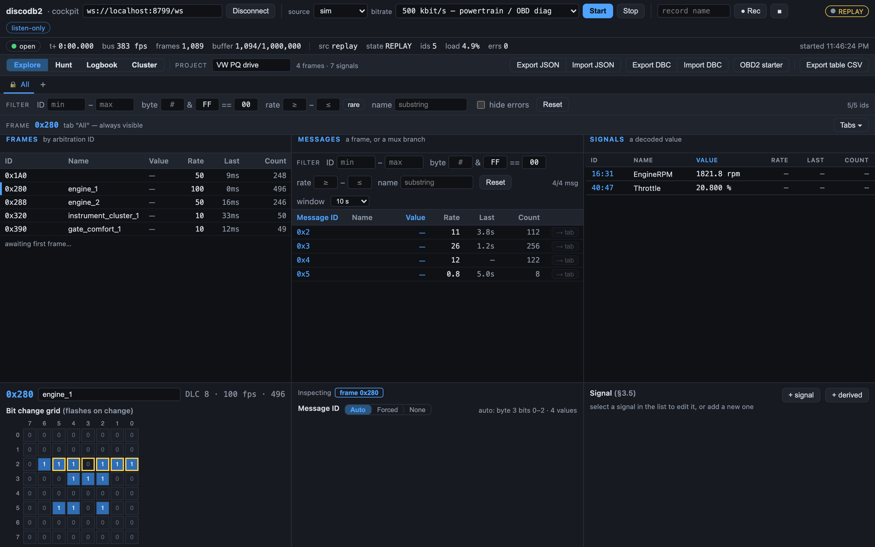Select Forced message ID mode

pos(387,410)
